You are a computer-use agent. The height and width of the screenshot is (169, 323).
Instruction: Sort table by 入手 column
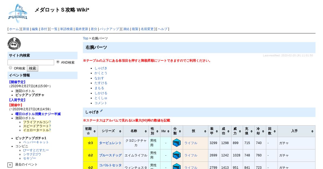296,131
